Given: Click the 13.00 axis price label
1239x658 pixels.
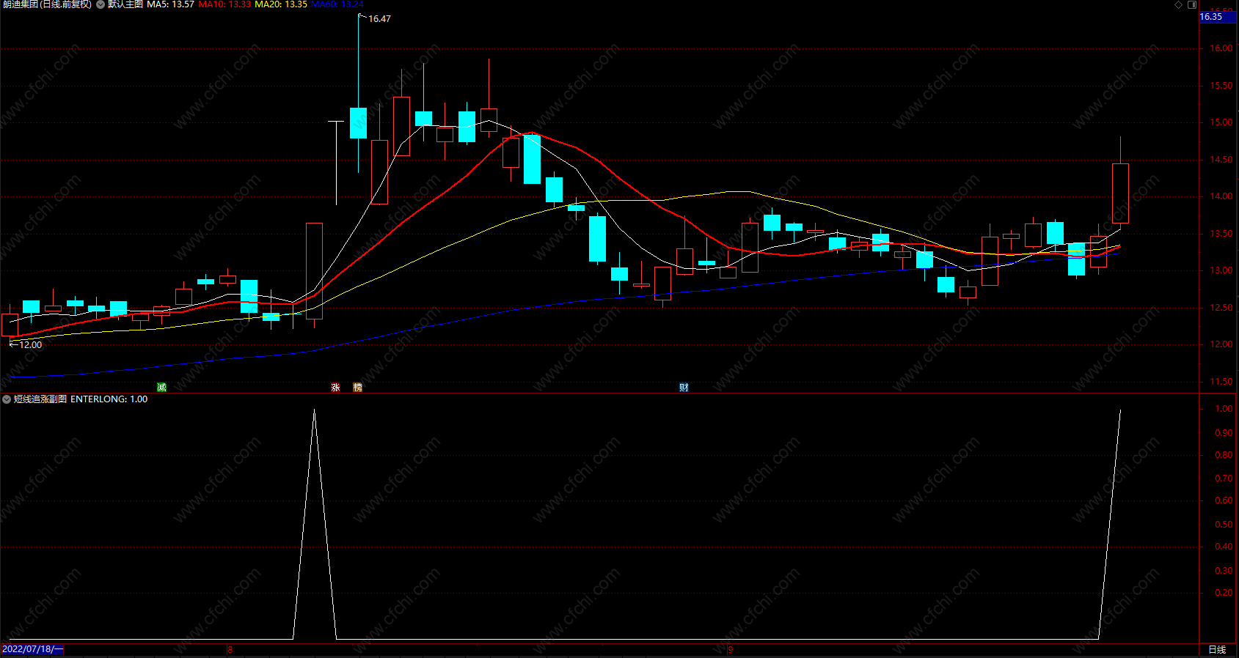Looking at the screenshot, I should click(1221, 270).
